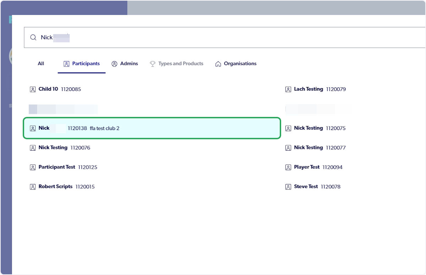Click the search field containing Nick
Screen dimensions: 426x275
coord(225,37)
